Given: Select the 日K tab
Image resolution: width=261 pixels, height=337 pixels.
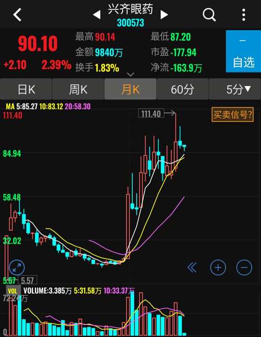Looking at the screenshot, I should (26, 89).
